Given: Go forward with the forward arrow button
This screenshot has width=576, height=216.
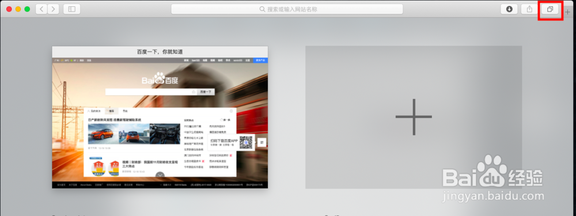Looking at the screenshot, I should (x=53, y=9).
